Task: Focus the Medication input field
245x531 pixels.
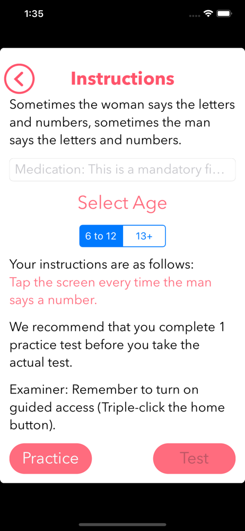Action: click(122, 170)
